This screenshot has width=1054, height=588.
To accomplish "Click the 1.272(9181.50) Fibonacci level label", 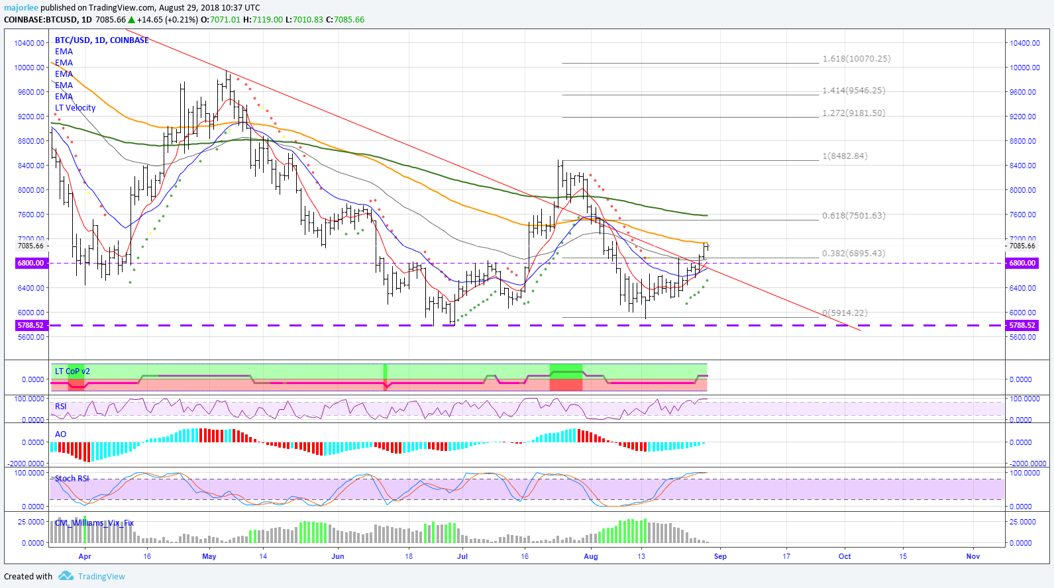I will [x=854, y=113].
